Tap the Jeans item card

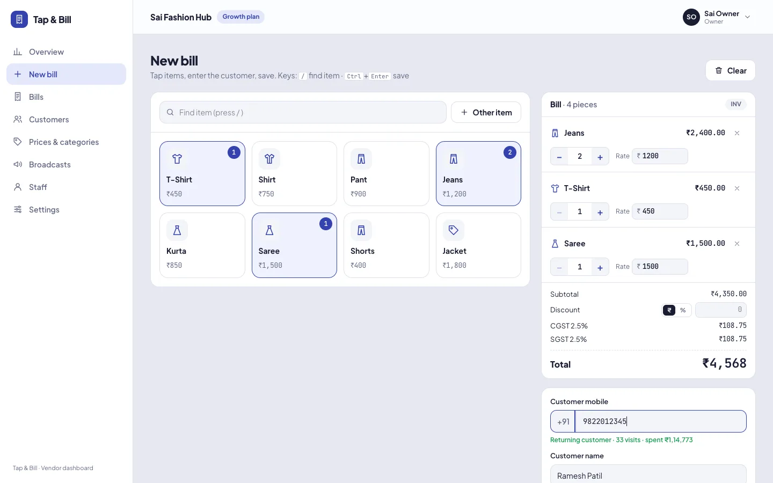point(478,173)
